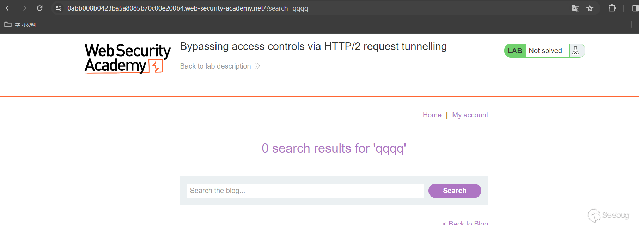639x225 pixels.
Task: Click the browser back arrow
Action: pos(8,8)
